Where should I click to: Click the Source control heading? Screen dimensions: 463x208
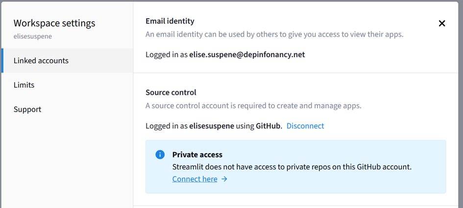click(171, 92)
